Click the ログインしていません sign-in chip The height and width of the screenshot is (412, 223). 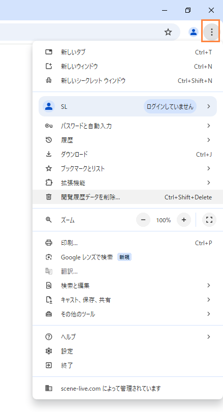point(170,106)
